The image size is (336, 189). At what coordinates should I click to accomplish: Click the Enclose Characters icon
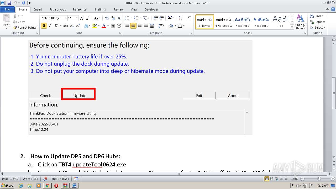pos(119,26)
